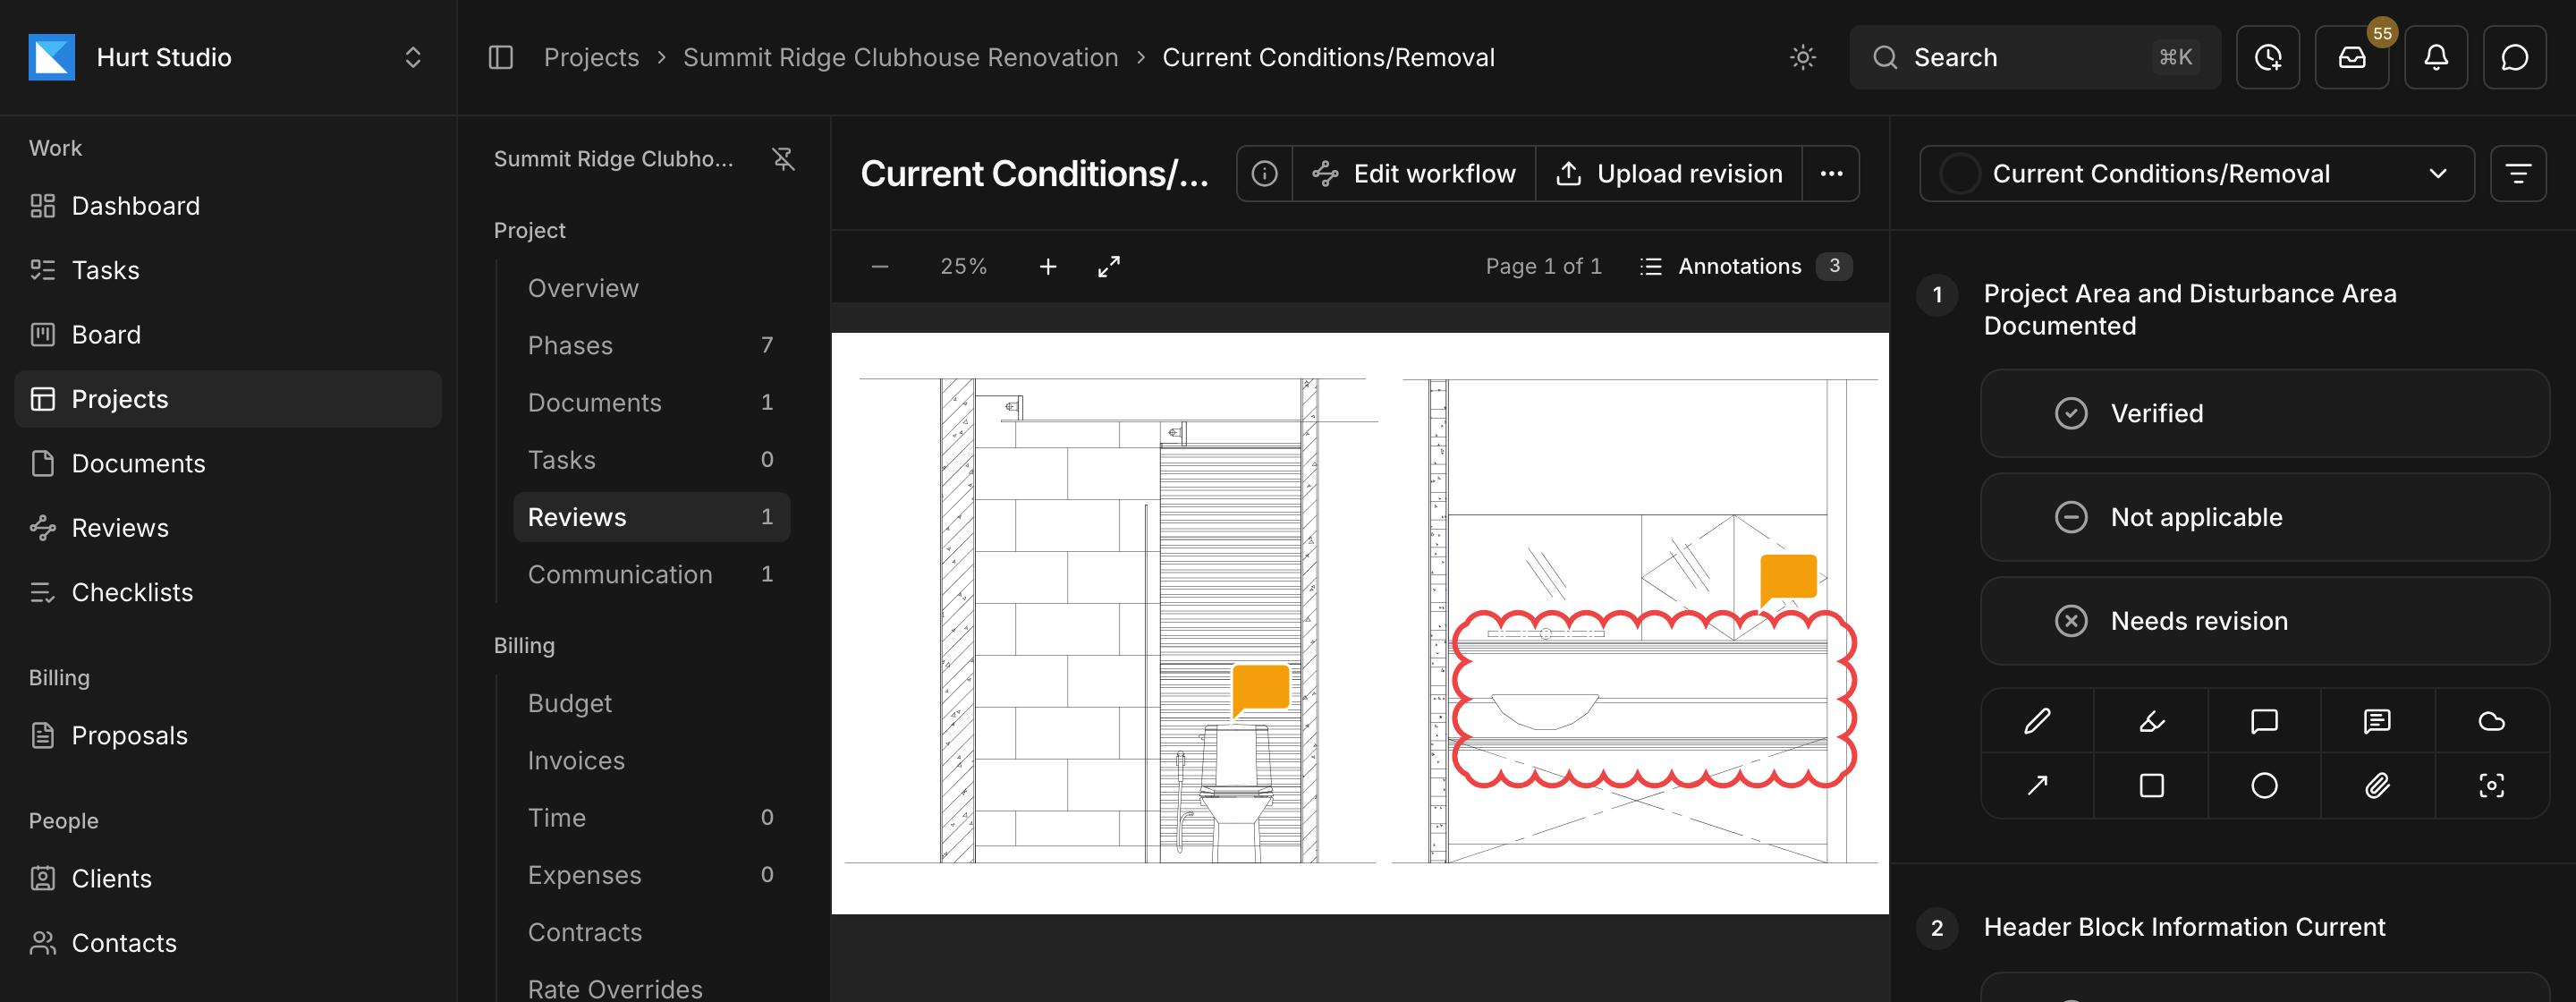This screenshot has height=1002, width=2576.
Task: Open Projects in the sidebar
Action: pyautogui.click(x=228, y=399)
